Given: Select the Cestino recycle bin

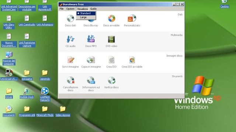Looking at the screenshot, I should click(x=225, y=4).
